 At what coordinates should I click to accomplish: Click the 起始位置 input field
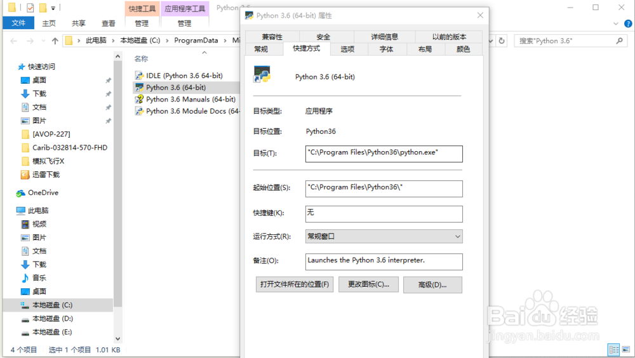(x=384, y=189)
